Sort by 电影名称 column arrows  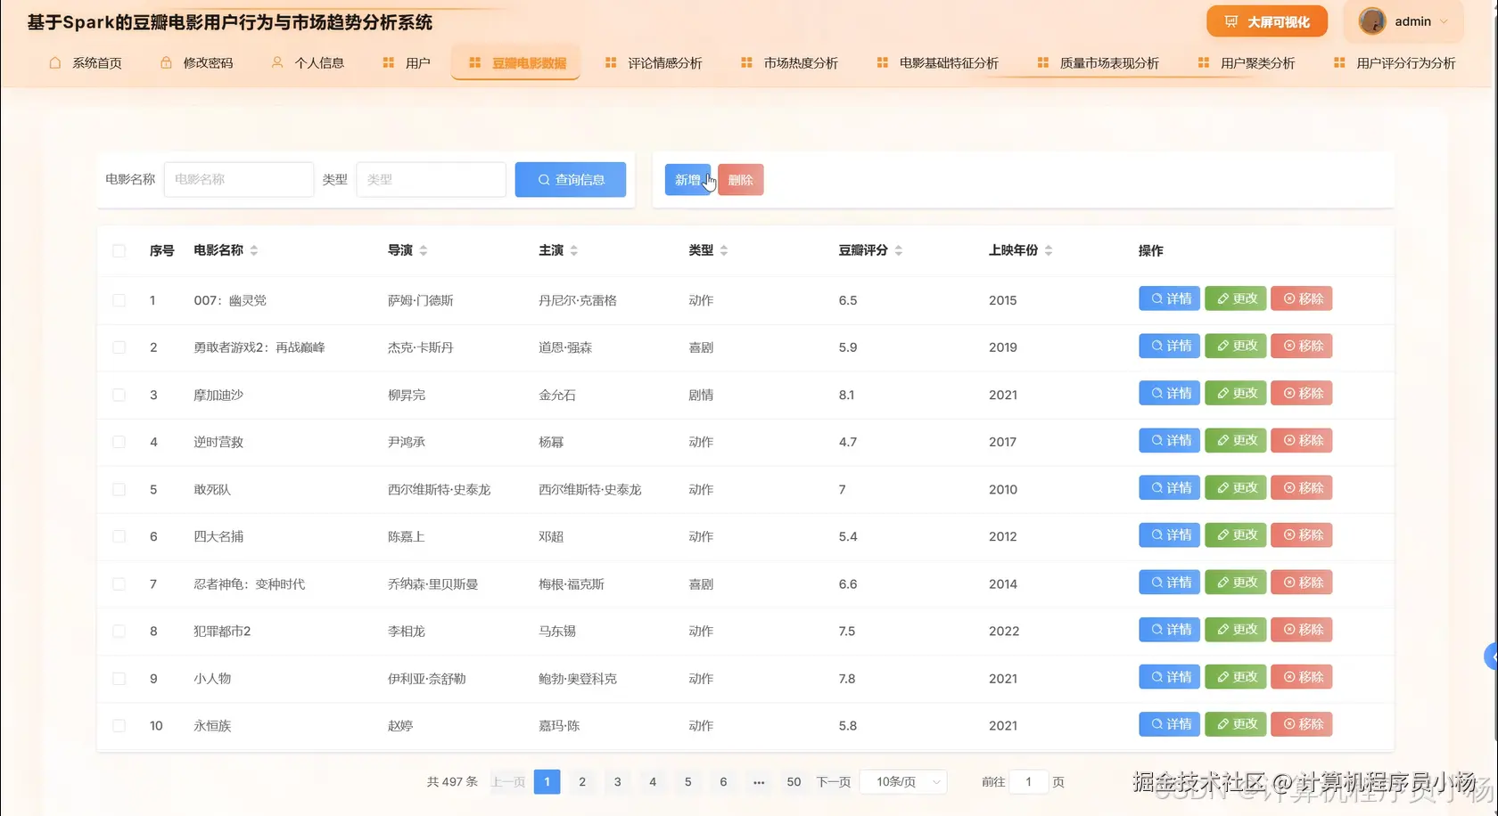[254, 250]
